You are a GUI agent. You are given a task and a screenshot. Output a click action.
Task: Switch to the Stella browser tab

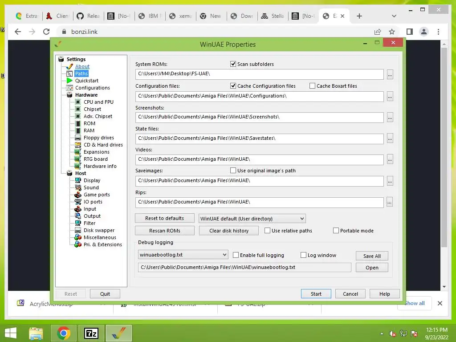[x=273, y=16]
